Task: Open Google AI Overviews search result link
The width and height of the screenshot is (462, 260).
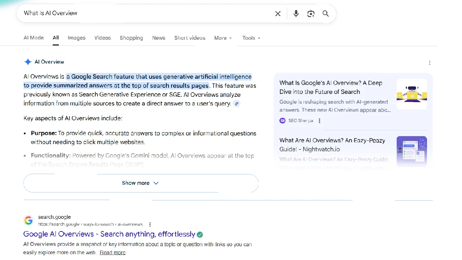Action: click(109, 234)
